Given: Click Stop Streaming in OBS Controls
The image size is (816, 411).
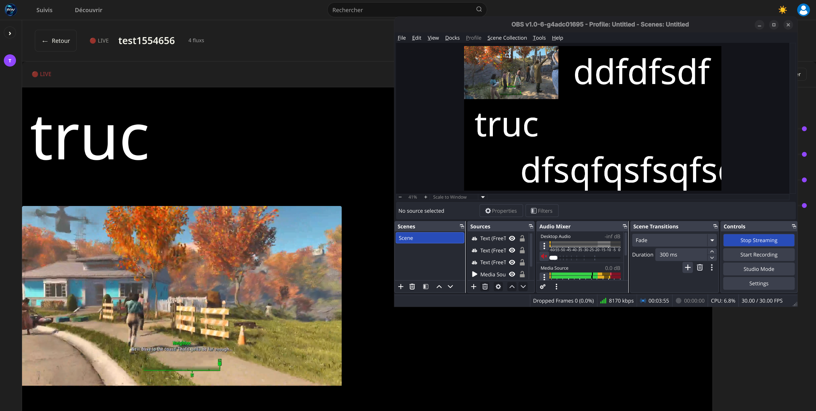Looking at the screenshot, I should 759,240.
